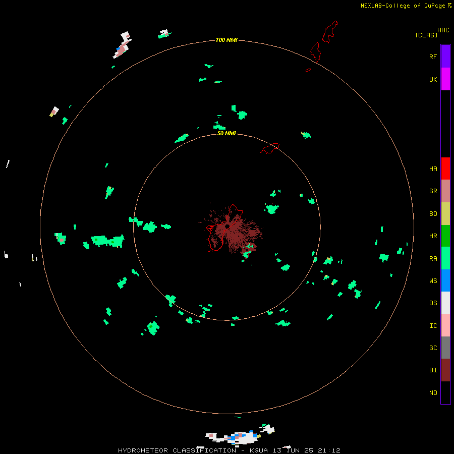Click the KGUA station identifier
The height and width of the screenshot is (454, 454).
(x=259, y=450)
